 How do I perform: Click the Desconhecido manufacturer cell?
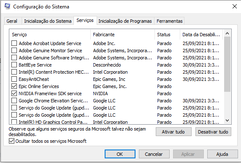pyautogui.click(x=107, y=65)
